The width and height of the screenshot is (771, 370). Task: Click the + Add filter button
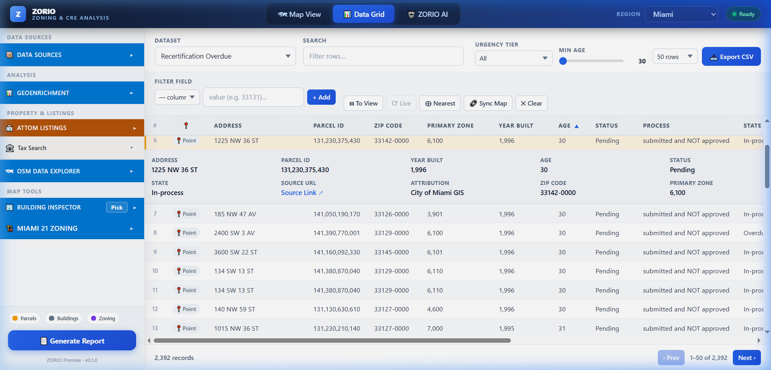(x=321, y=97)
